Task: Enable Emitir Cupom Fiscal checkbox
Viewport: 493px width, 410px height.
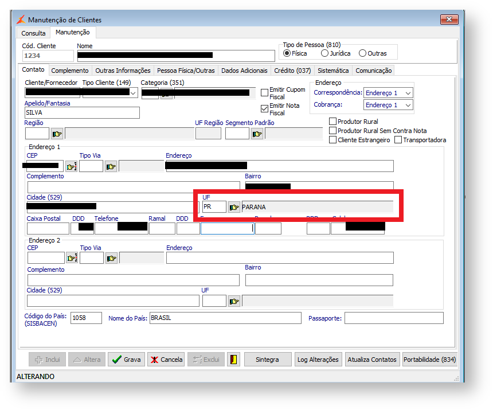Action: (264, 93)
